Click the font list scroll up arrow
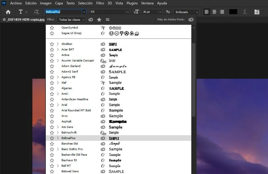This screenshot has height=174, width=268. click(x=194, y=28)
